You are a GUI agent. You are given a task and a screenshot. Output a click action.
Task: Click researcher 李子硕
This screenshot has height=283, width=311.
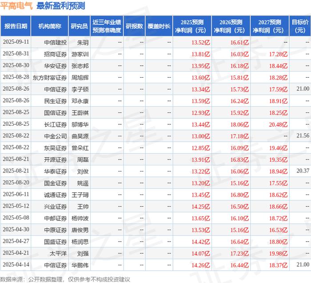point(80,89)
